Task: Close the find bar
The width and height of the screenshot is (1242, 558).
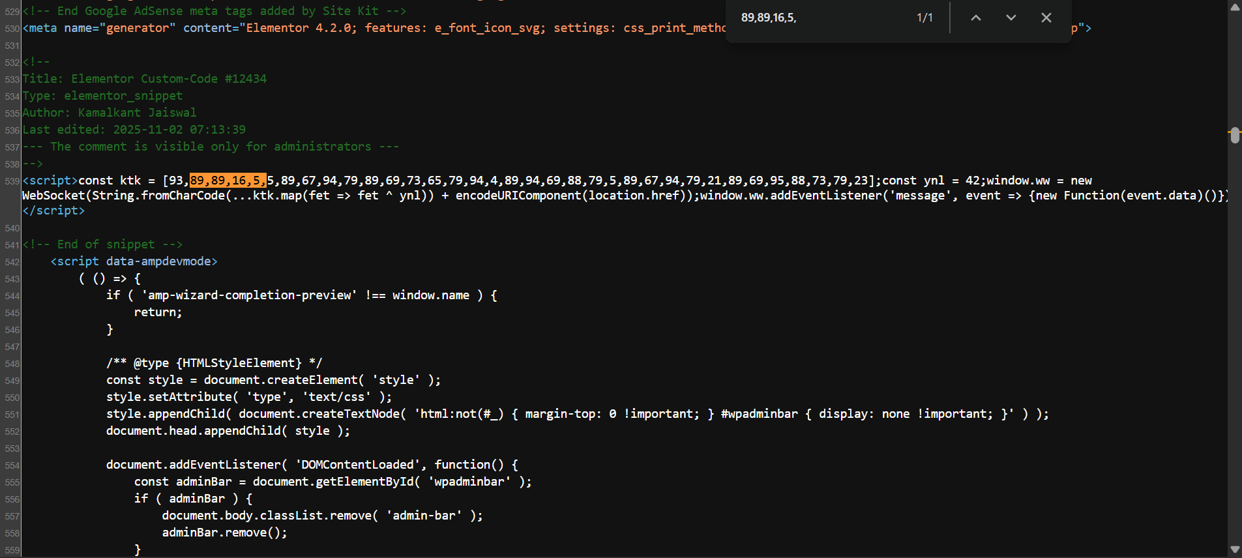Action: pyautogui.click(x=1046, y=18)
